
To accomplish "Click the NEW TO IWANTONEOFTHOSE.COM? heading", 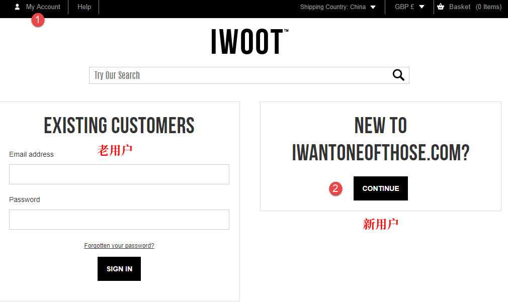I will [x=381, y=139].
